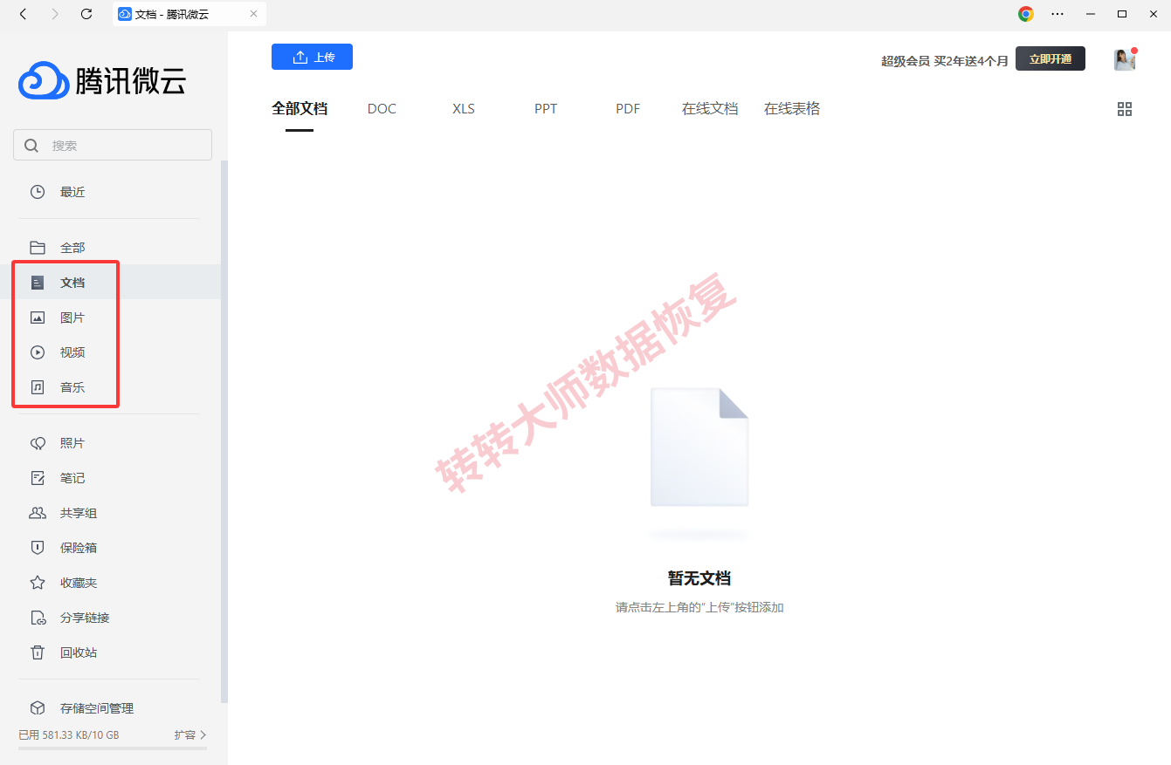Switch to the 在线文档 tab
Screen dimensions: 1171x765
click(710, 109)
